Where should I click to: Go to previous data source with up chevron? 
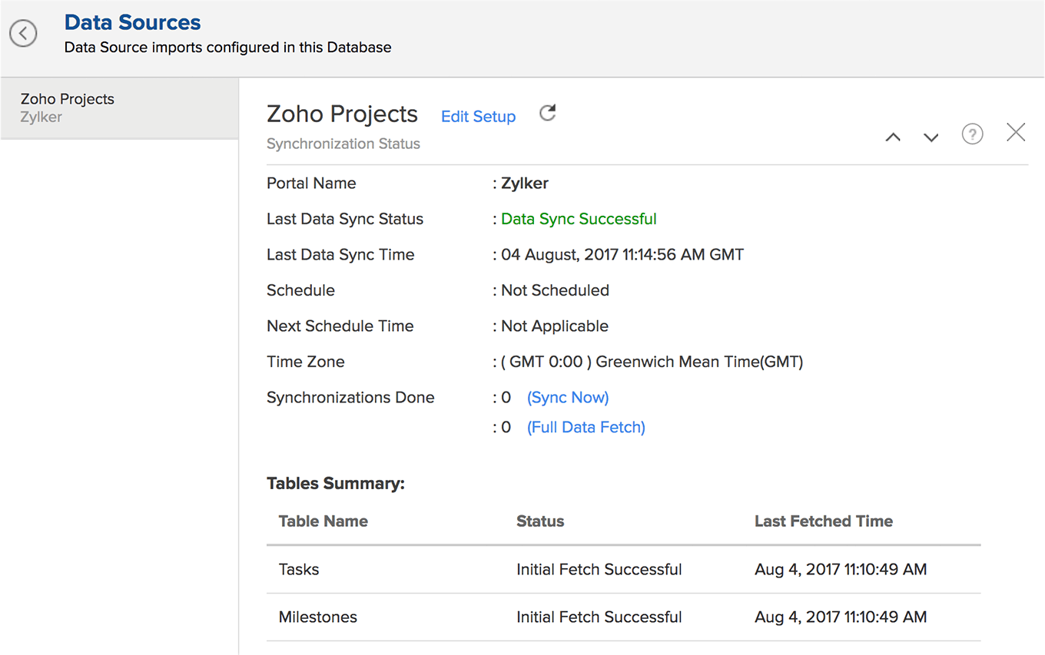pyautogui.click(x=893, y=137)
